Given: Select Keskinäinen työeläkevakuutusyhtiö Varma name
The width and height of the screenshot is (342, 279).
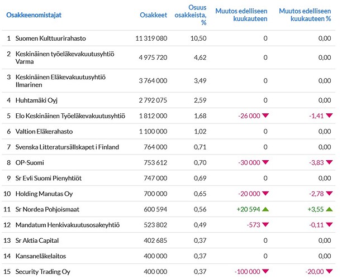Looking at the screenshot, I should tap(65, 57).
